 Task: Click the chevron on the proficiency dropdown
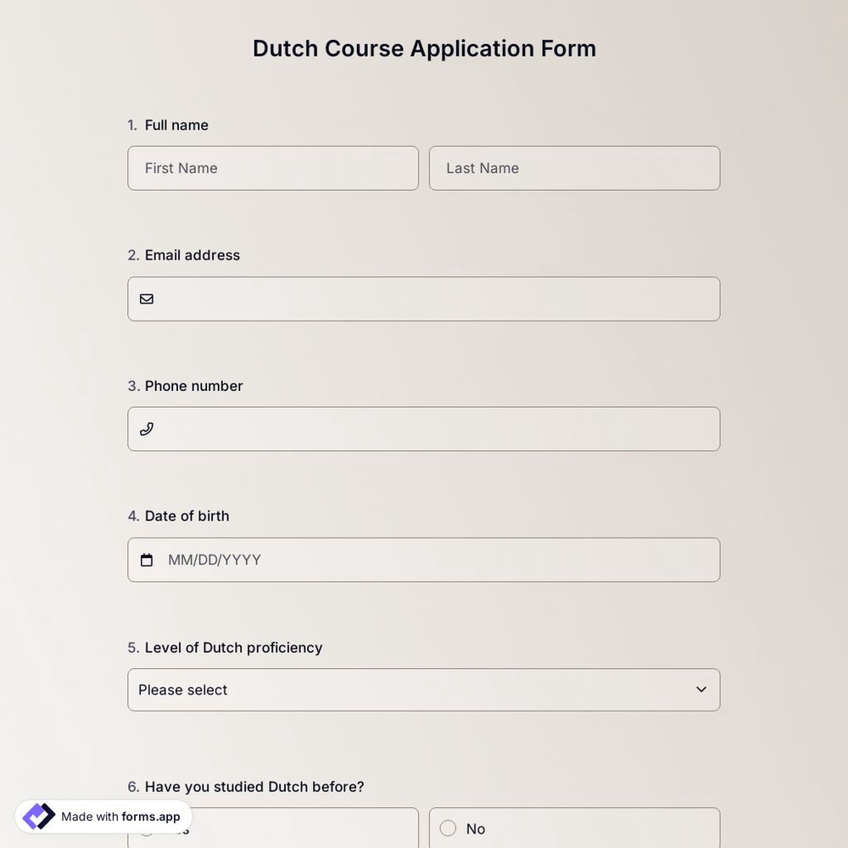(701, 689)
